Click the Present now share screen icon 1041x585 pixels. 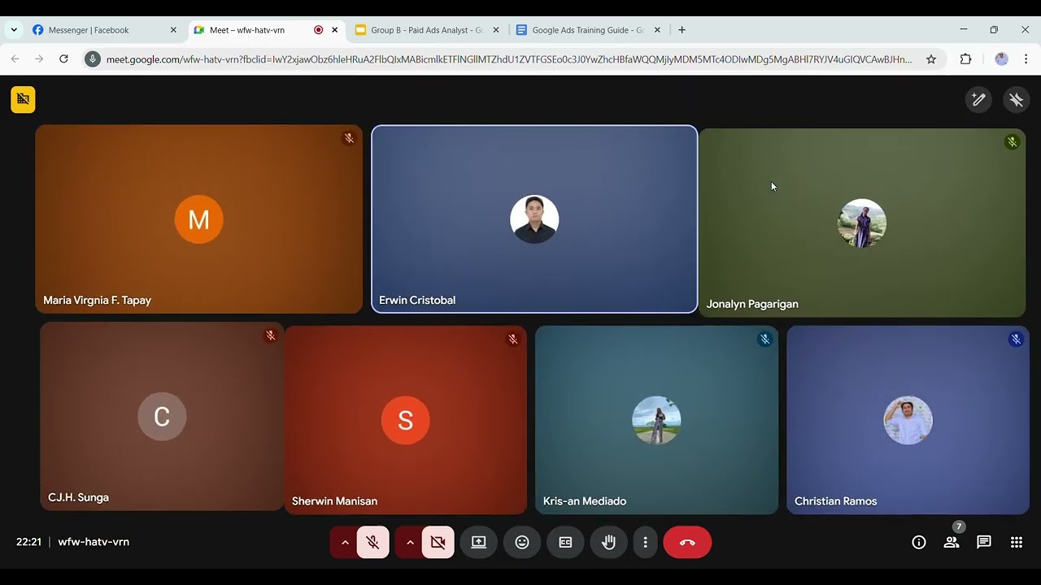478,542
